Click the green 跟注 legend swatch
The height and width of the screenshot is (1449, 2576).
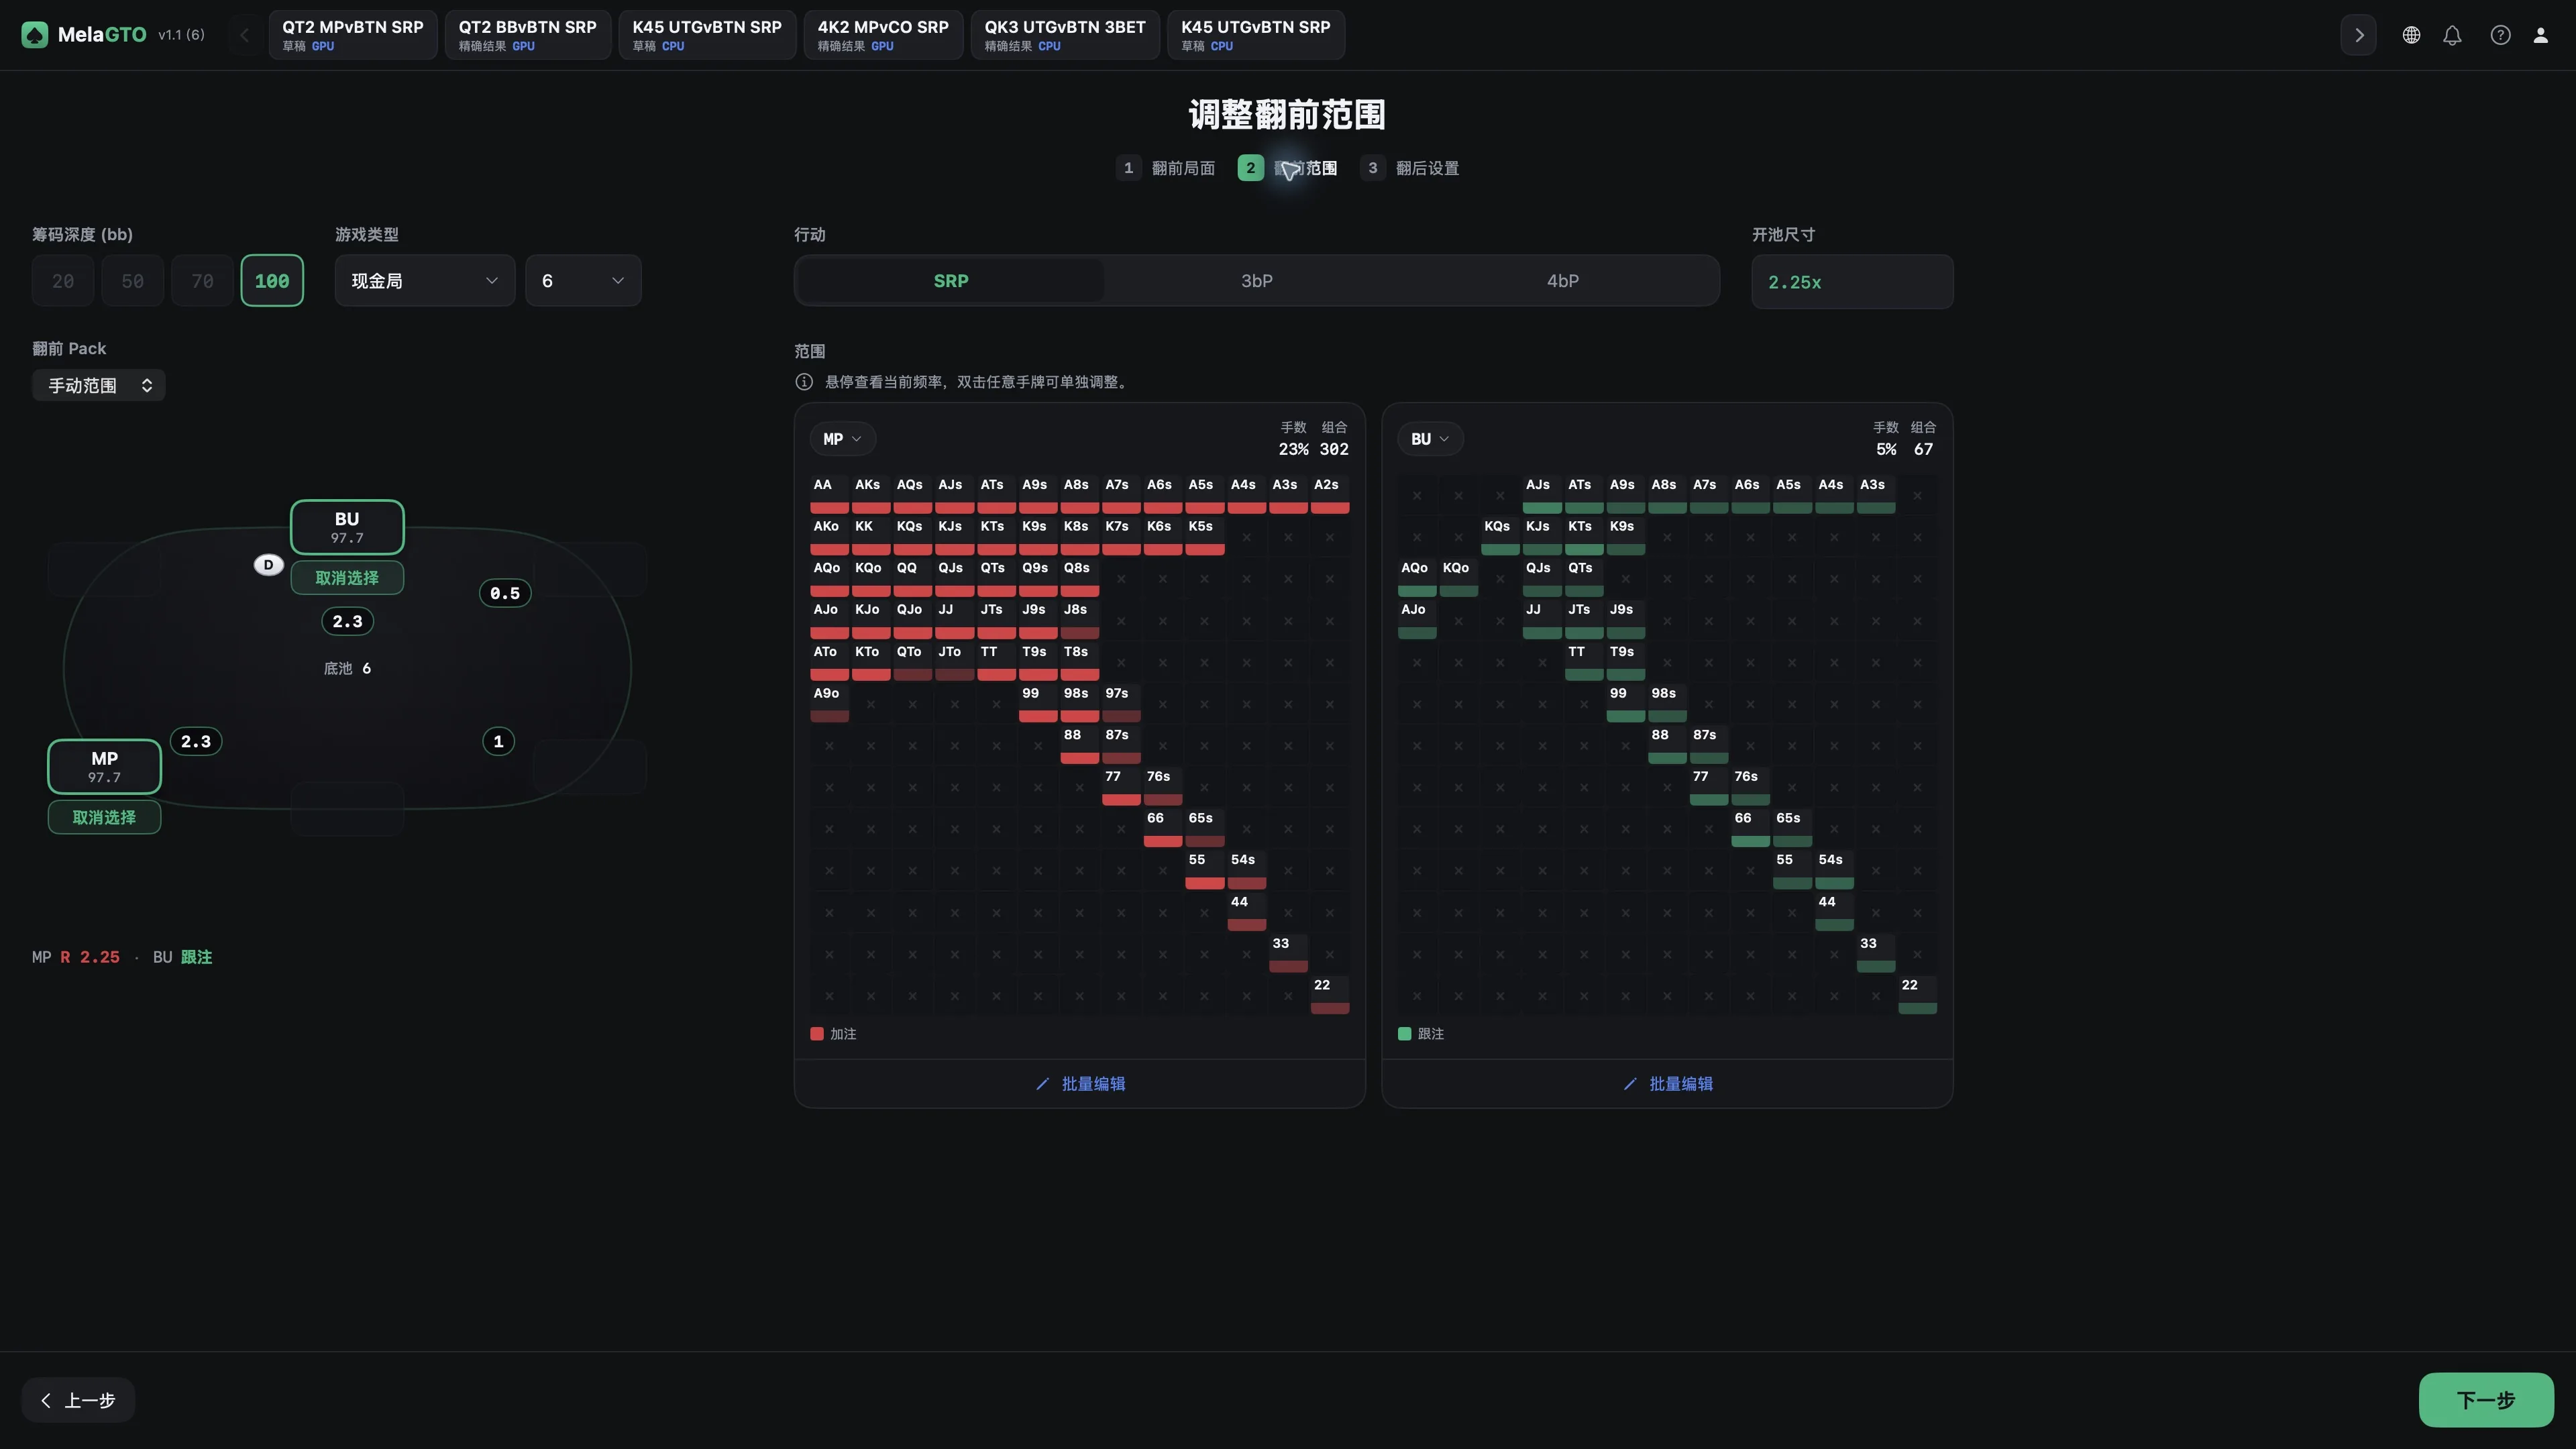1405,1034
